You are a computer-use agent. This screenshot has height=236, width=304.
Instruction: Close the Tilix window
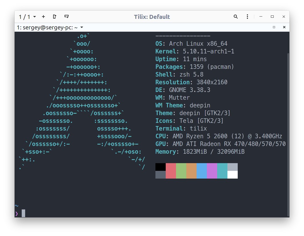tap(284, 17)
